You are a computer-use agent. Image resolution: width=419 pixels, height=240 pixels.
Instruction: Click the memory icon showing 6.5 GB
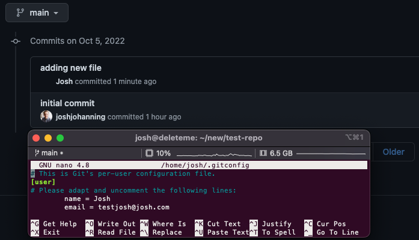coord(263,153)
